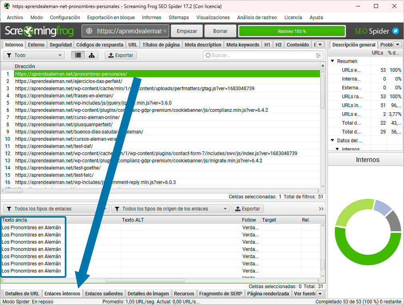
Task: Open the Enlaces salientes tab
Action: 104,294
